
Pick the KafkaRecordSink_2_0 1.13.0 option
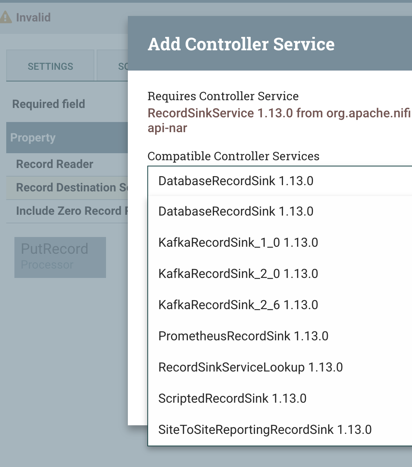238,274
